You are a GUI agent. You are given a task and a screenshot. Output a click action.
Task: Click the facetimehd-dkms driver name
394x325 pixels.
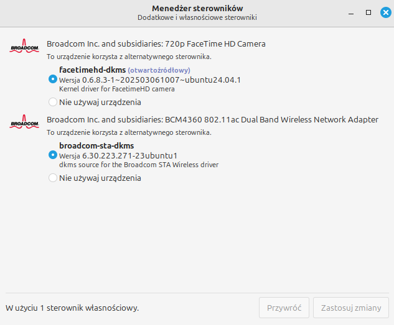point(92,70)
